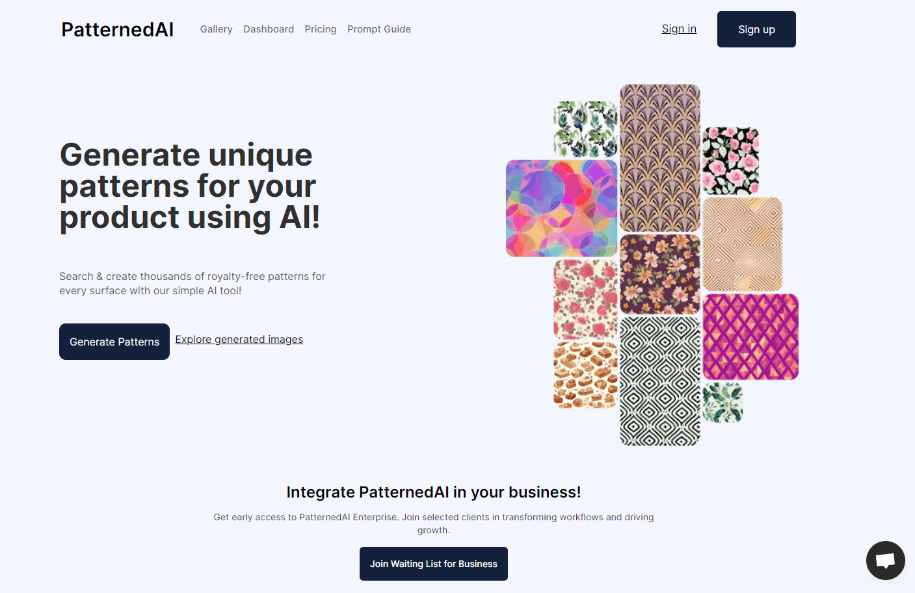This screenshot has height=593, width=915.
Task: Select the black-and-white diamond pattern
Action: point(660,381)
